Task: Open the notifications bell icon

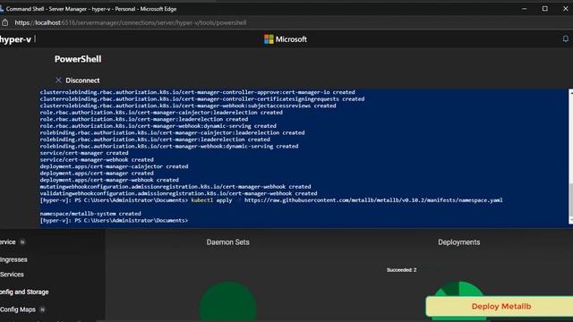Action: [565, 38]
